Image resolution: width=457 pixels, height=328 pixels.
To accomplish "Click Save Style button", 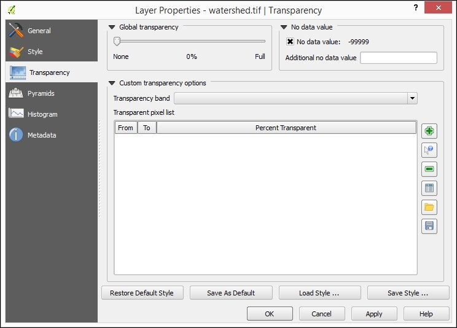I will (408, 293).
